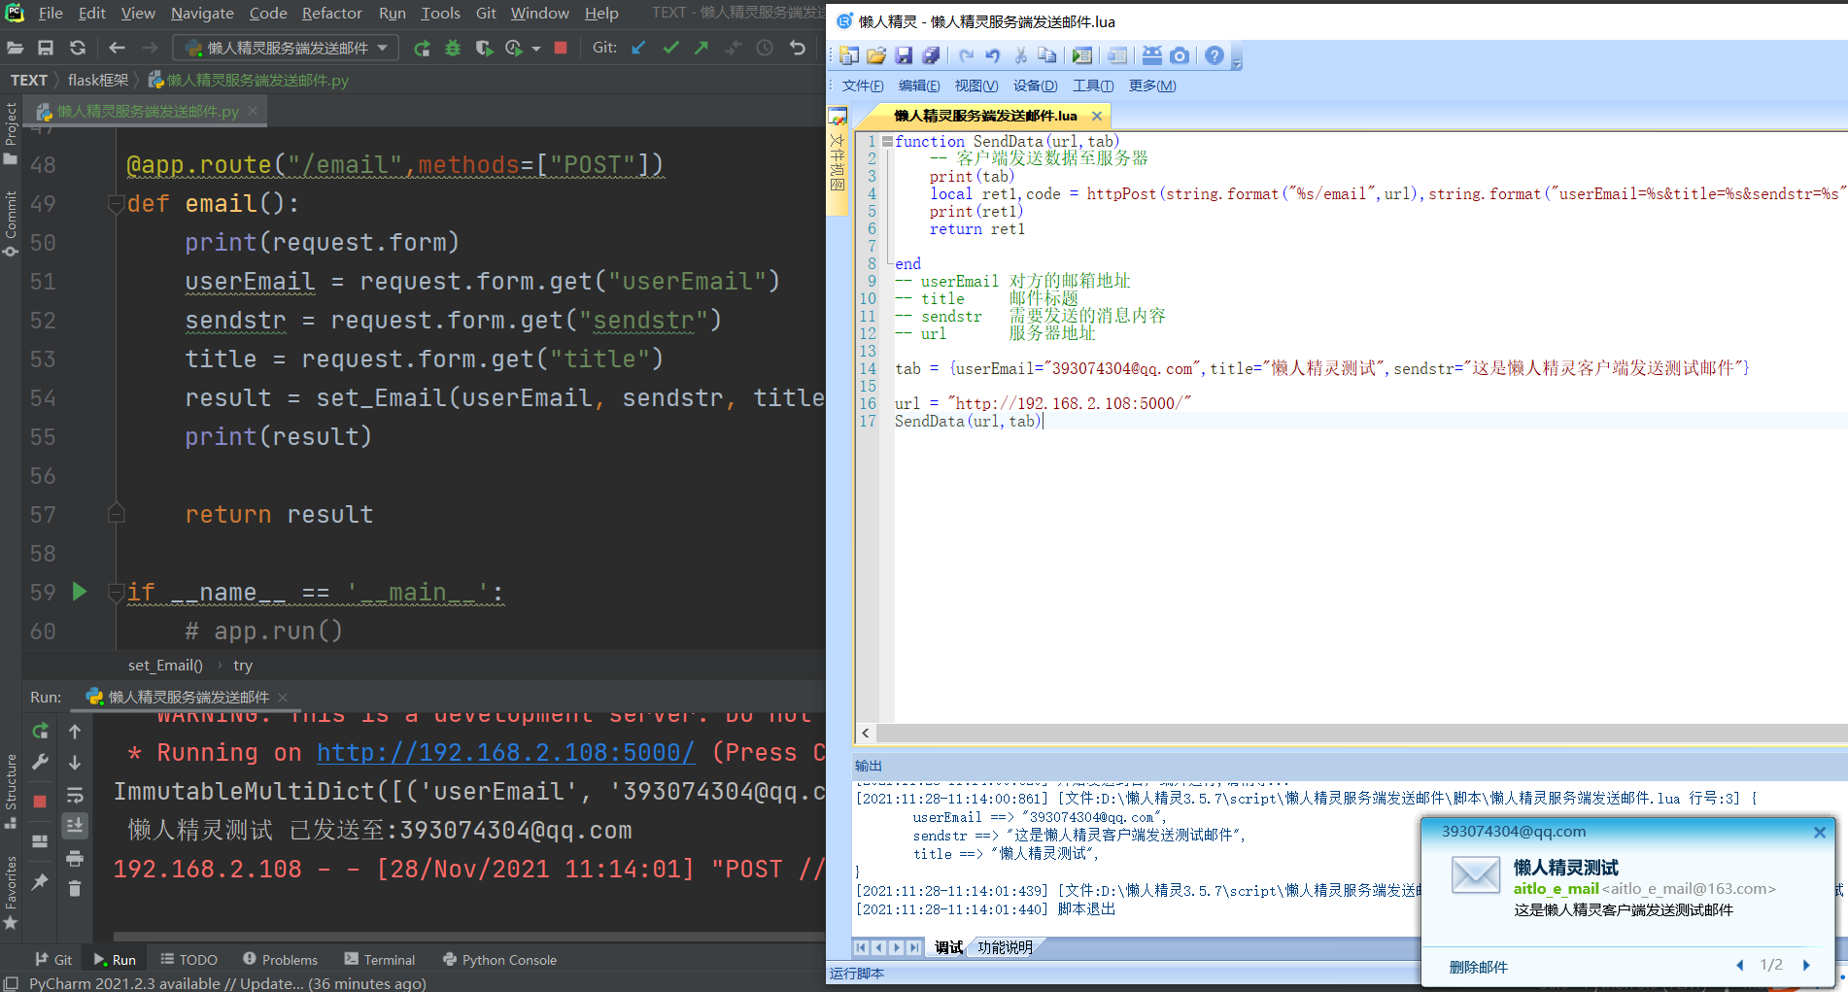
Task: Click the Save icon in 懒人精灵 toolbar
Action: click(904, 56)
